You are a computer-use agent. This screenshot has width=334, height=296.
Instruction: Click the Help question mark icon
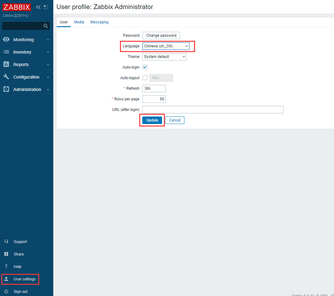[x=6, y=266]
